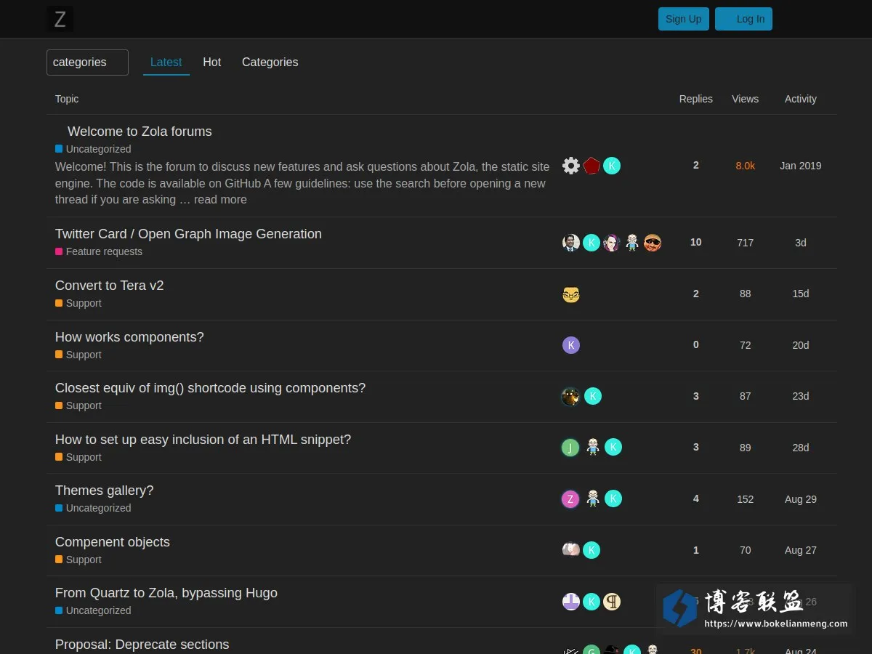Open red pentagon avatar in Welcome row
This screenshot has height=654, width=872.
tap(592, 166)
